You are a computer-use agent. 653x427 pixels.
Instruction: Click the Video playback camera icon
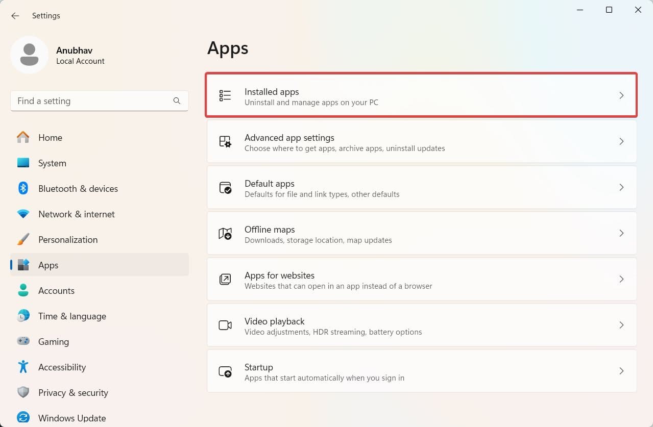pyautogui.click(x=225, y=325)
